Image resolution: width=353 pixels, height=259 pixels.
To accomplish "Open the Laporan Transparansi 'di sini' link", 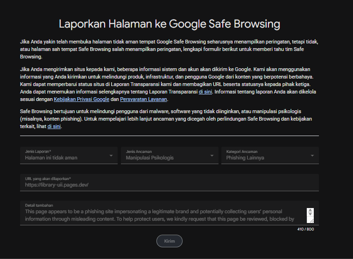I will (205, 92).
